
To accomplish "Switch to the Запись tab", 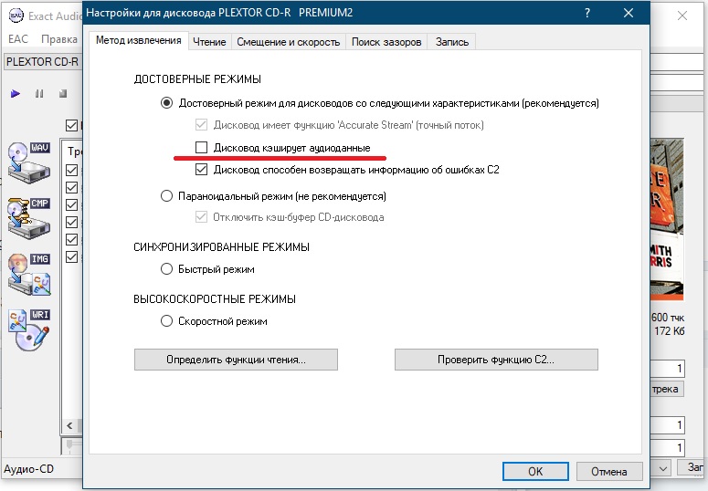I will 452,41.
